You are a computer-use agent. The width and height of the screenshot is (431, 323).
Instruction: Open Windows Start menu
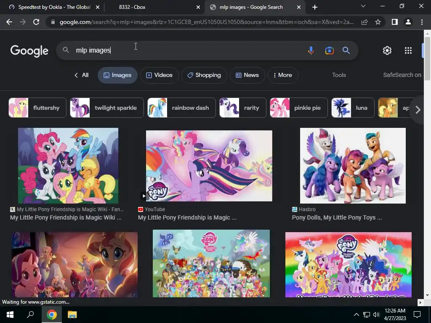point(10,315)
